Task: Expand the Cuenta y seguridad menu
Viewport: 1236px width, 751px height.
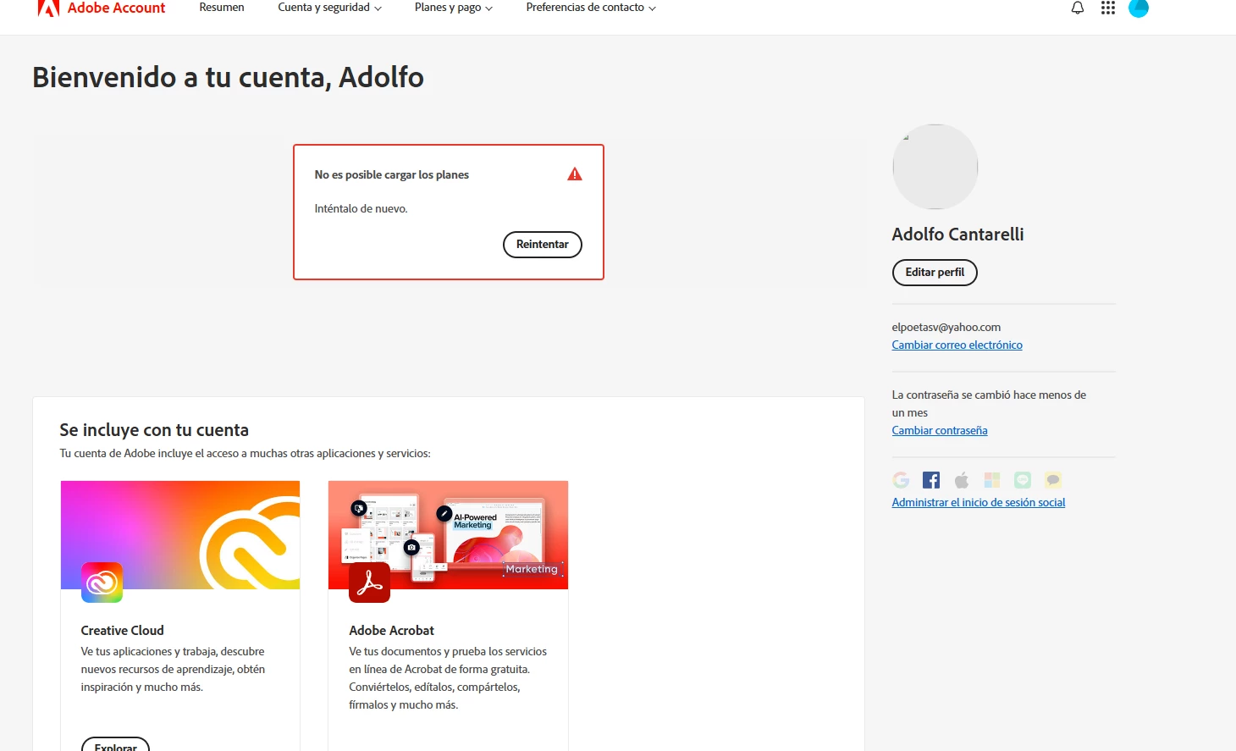Action: [329, 8]
